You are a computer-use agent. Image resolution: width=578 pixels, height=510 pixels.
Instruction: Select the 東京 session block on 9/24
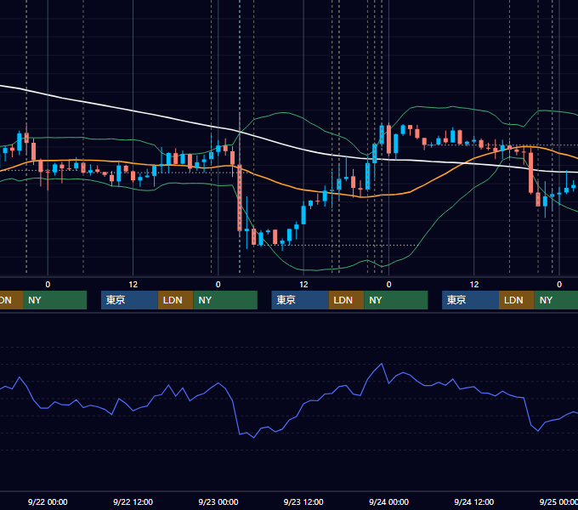[470, 300]
